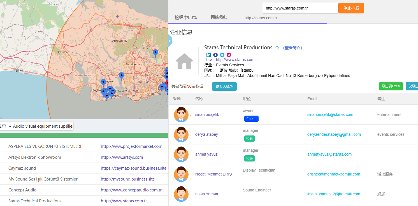Click the Sound Engineer position text
Viewport: 418px width, 206px height.
tap(257, 190)
